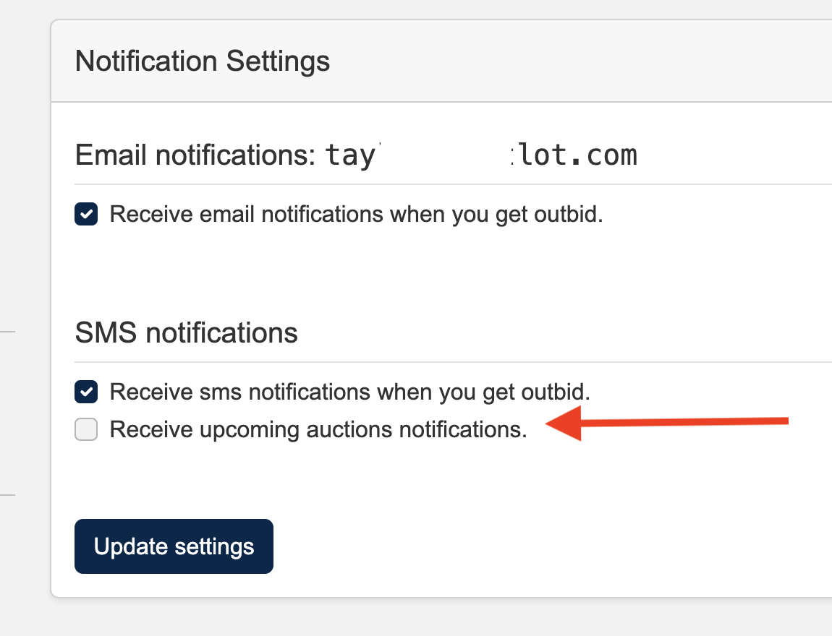
Task: Enable upcoming auctions notifications checkbox
Action: 86,430
